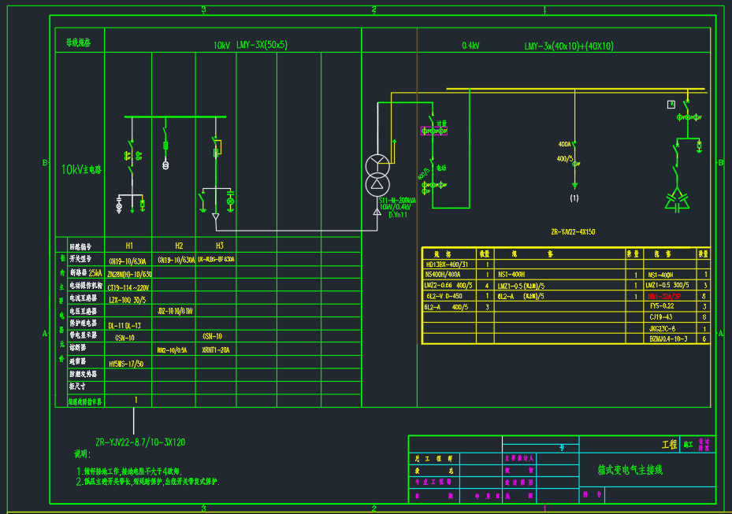Click the voltage transformer symbol in H2
732x514 pixels.
pos(165,165)
